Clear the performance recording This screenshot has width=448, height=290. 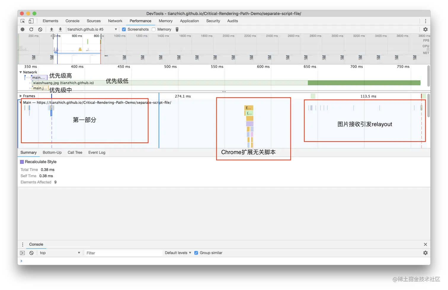40,29
